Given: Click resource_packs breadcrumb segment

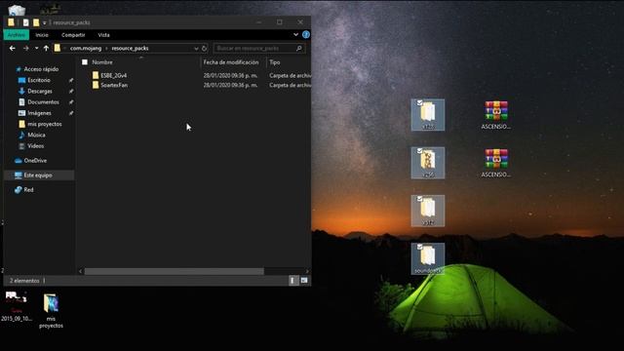Looking at the screenshot, I should point(130,48).
